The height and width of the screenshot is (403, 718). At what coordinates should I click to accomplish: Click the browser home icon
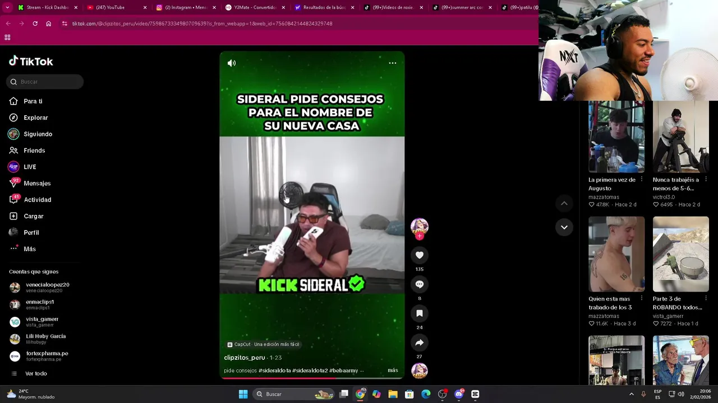tap(48, 24)
